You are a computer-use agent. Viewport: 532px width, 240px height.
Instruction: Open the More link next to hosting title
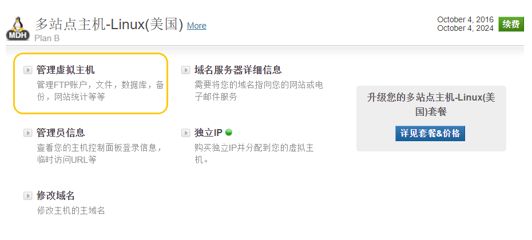[196, 26]
